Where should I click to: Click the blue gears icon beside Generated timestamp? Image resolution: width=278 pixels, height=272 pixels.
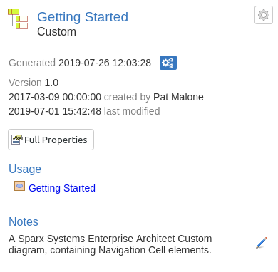point(168,63)
